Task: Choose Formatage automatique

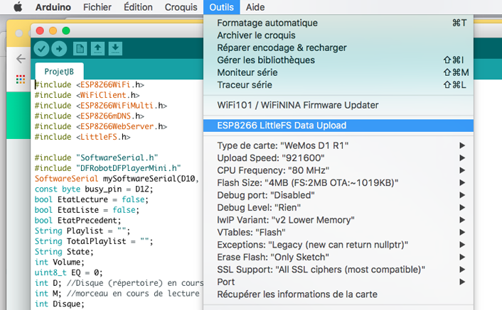Action: tap(338, 23)
